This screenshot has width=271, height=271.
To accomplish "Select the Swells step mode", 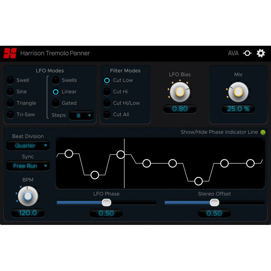I will (56, 80).
